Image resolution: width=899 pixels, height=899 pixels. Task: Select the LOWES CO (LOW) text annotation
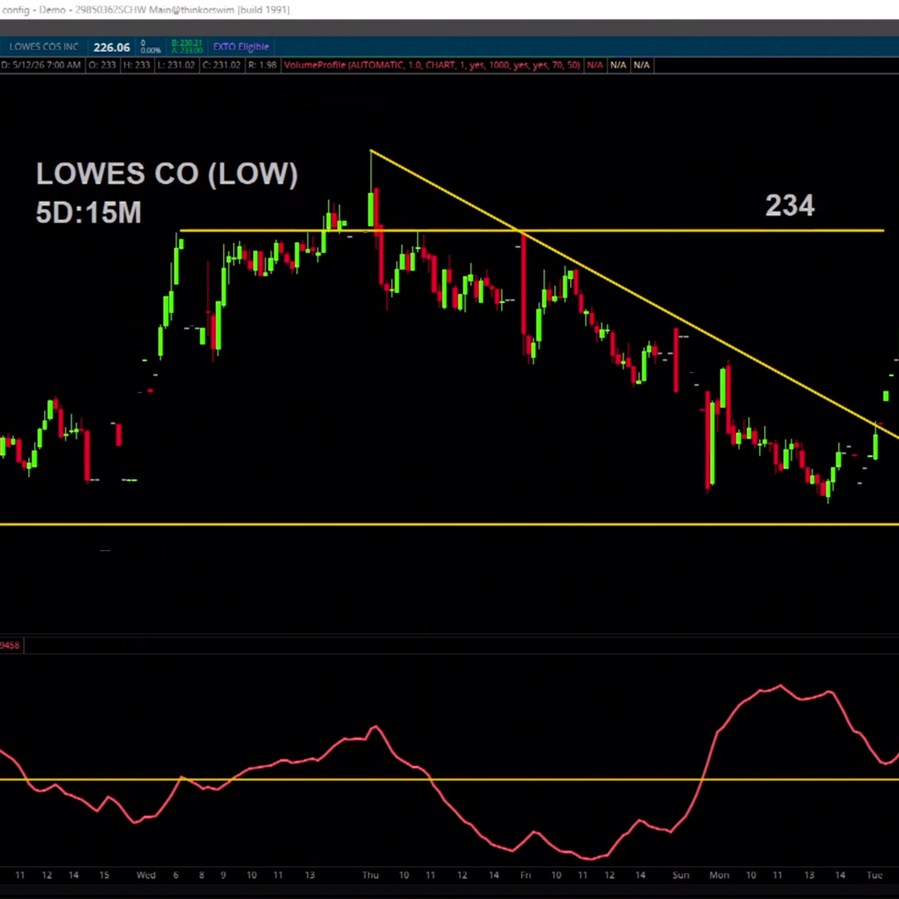[167, 174]
